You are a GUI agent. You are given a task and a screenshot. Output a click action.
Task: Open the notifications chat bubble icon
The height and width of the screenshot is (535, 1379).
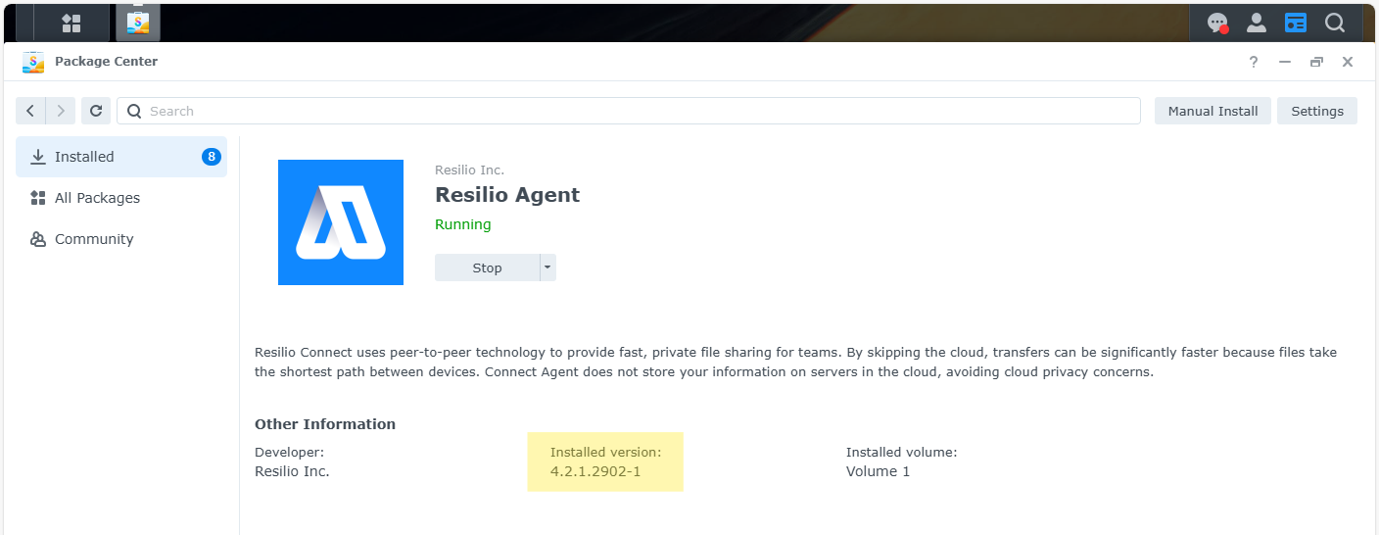[1217, 23]
